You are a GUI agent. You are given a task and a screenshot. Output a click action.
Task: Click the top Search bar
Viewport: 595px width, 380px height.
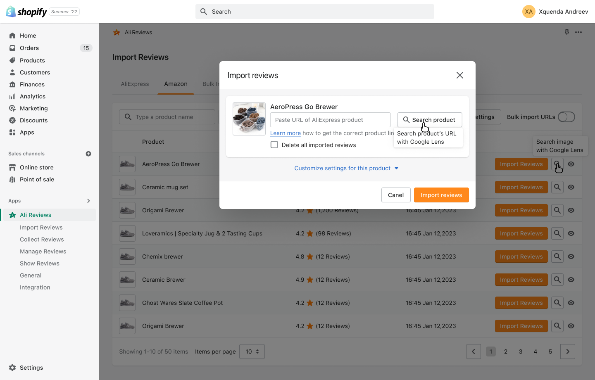click(x=315, y=12)
